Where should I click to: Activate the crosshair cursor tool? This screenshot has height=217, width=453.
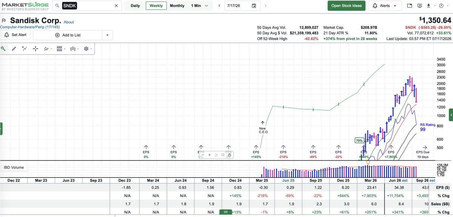coord(35,49)
